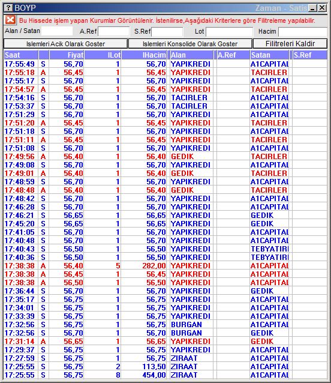Image resolution: width=331 pixels, height=383 pixels.
Task: Click the Satan column header
Action: coord(269,55)
